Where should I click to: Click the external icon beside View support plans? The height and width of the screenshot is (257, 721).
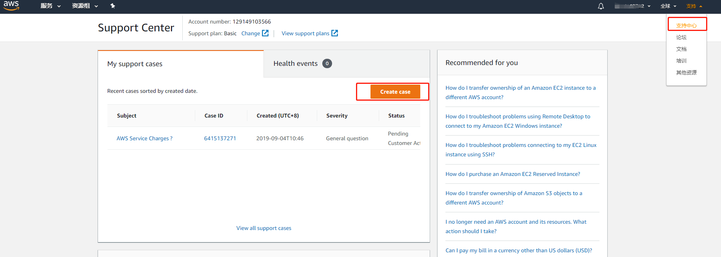point(334,33)
